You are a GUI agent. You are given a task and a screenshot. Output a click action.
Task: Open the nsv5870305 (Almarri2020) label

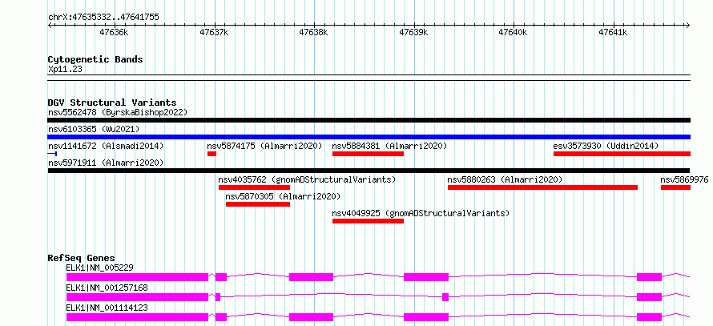[283, 196]
